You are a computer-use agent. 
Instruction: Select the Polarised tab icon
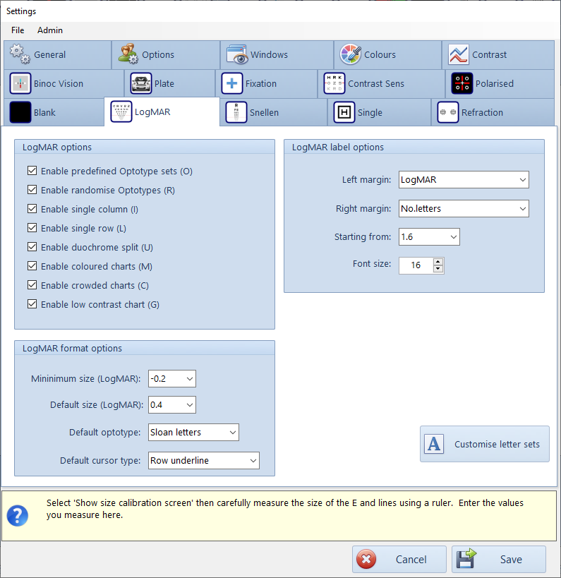click(462, 83)
